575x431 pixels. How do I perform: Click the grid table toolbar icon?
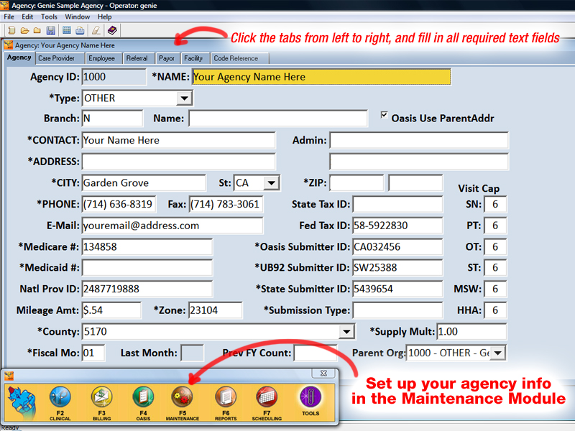(66, 30)
